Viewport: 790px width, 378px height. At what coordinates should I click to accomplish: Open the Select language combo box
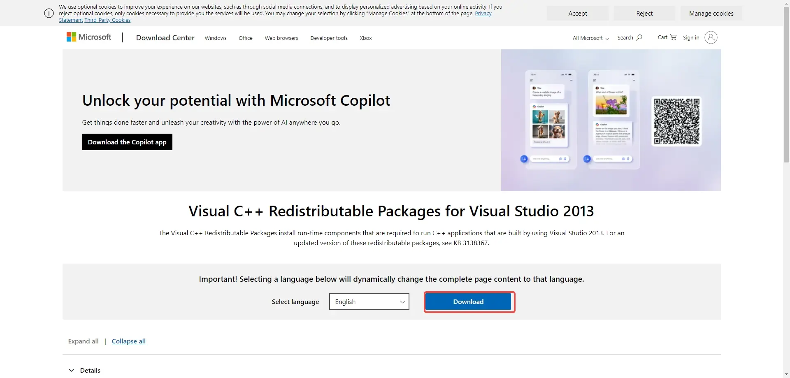[369, 301]
